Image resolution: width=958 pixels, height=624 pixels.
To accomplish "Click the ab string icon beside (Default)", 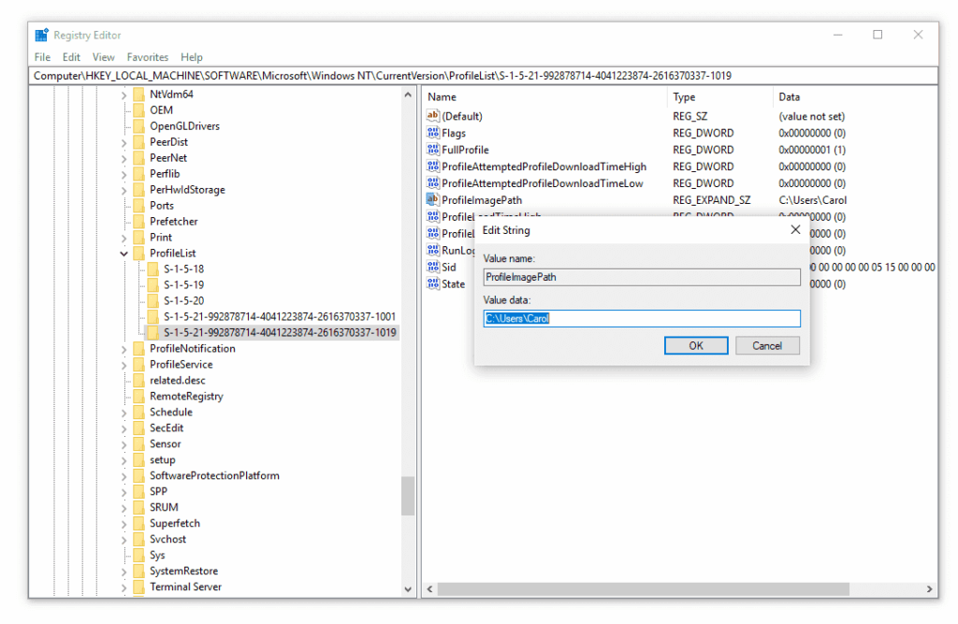I will pos(432,116).
